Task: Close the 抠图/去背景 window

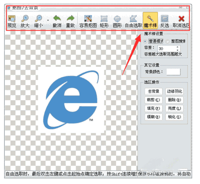Action: (x=187, y=8)
